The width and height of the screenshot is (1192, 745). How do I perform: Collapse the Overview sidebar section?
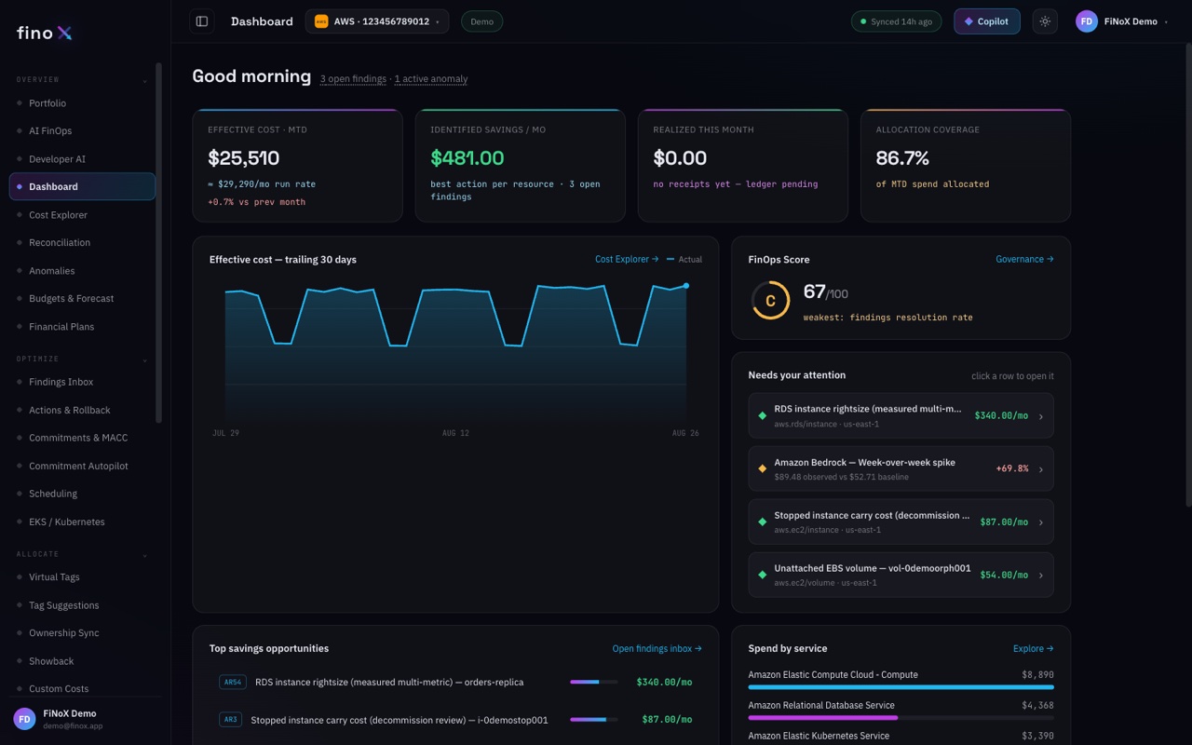(144, 81)
